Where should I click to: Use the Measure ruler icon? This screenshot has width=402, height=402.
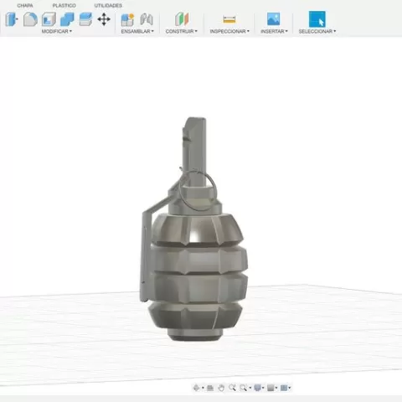pos(229,19)
